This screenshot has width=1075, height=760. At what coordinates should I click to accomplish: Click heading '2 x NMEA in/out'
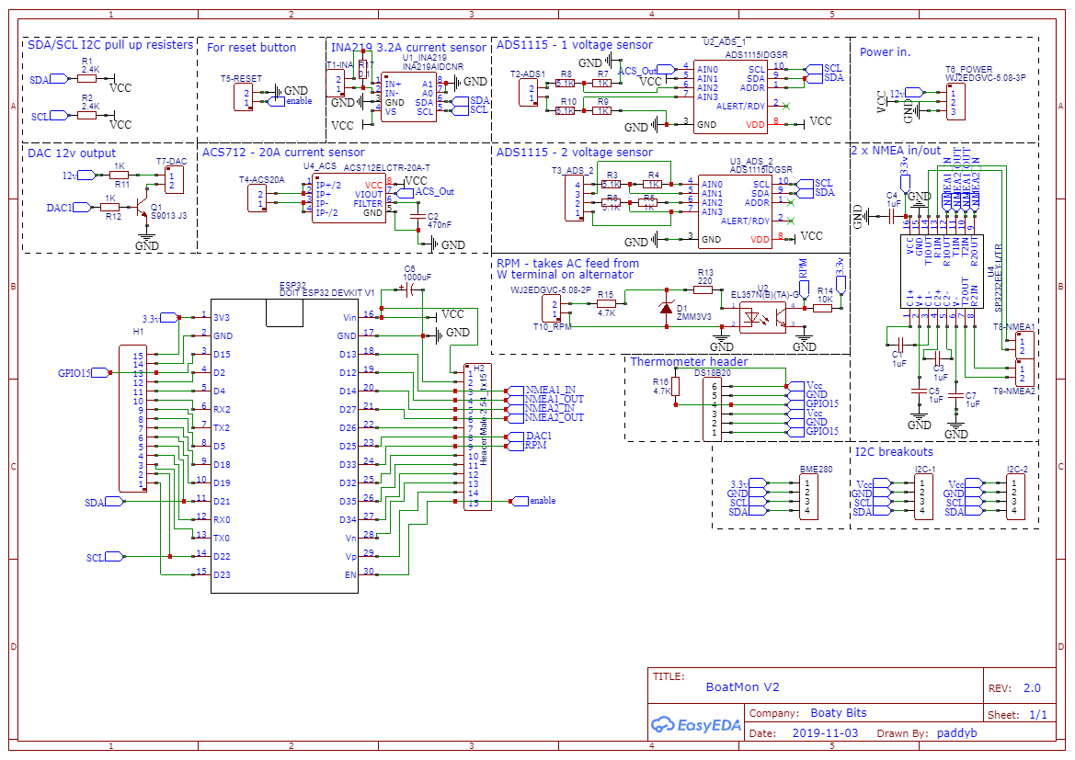896,150
